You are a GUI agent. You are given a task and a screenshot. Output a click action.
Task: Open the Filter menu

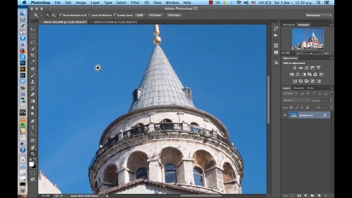(135, 3)
